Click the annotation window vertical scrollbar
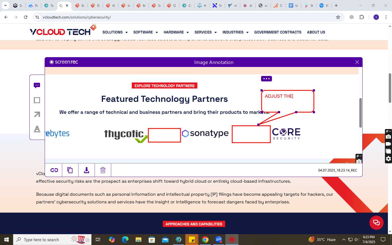 (360, 113)
